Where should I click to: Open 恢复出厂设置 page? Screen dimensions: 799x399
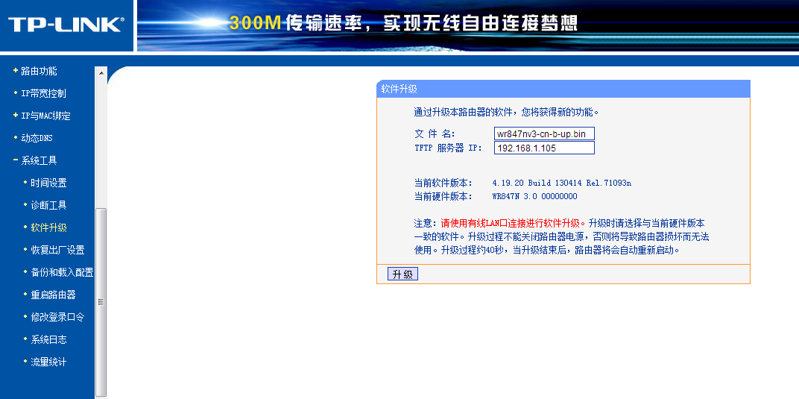click(57, 250)
